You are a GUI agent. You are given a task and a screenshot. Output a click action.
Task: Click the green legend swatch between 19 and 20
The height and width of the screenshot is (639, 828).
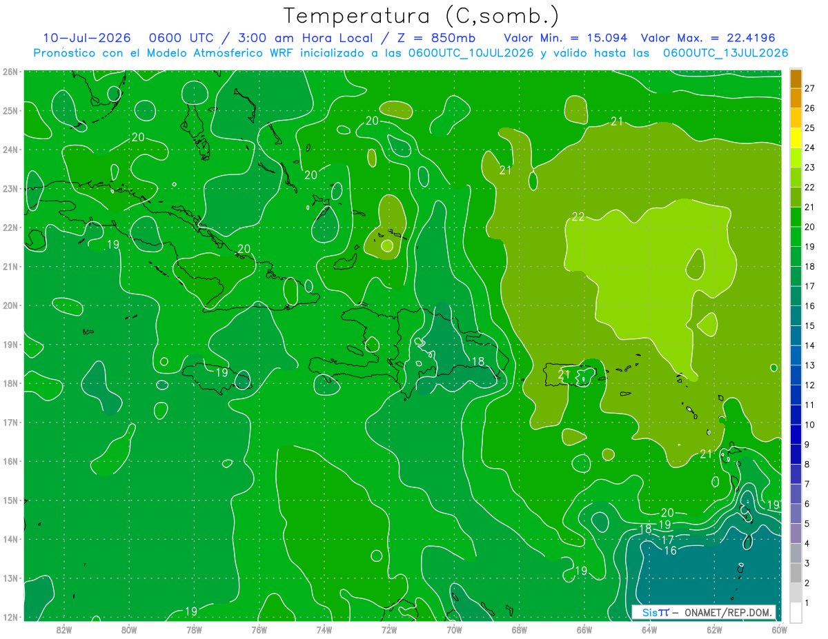(796, 237)
